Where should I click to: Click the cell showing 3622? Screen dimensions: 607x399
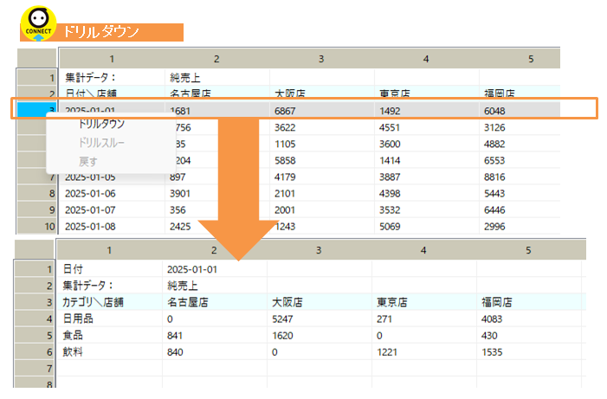pos(322,127)
